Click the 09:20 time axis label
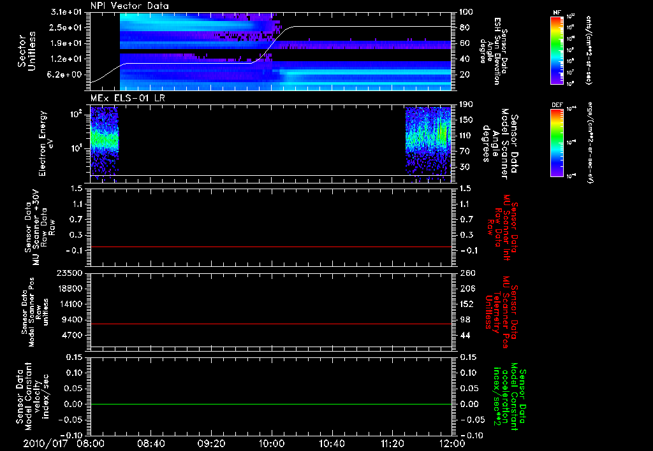The image size is (653, 451). point(211,443)
